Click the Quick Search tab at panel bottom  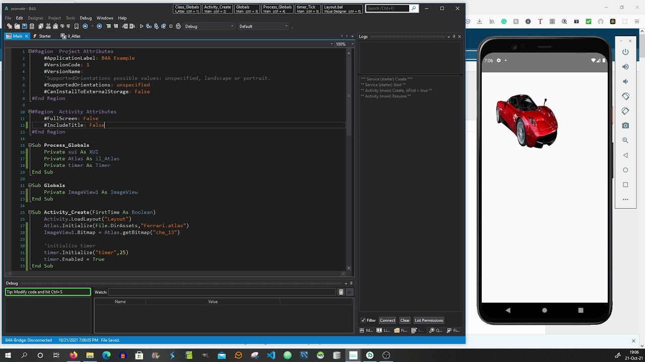436,330
